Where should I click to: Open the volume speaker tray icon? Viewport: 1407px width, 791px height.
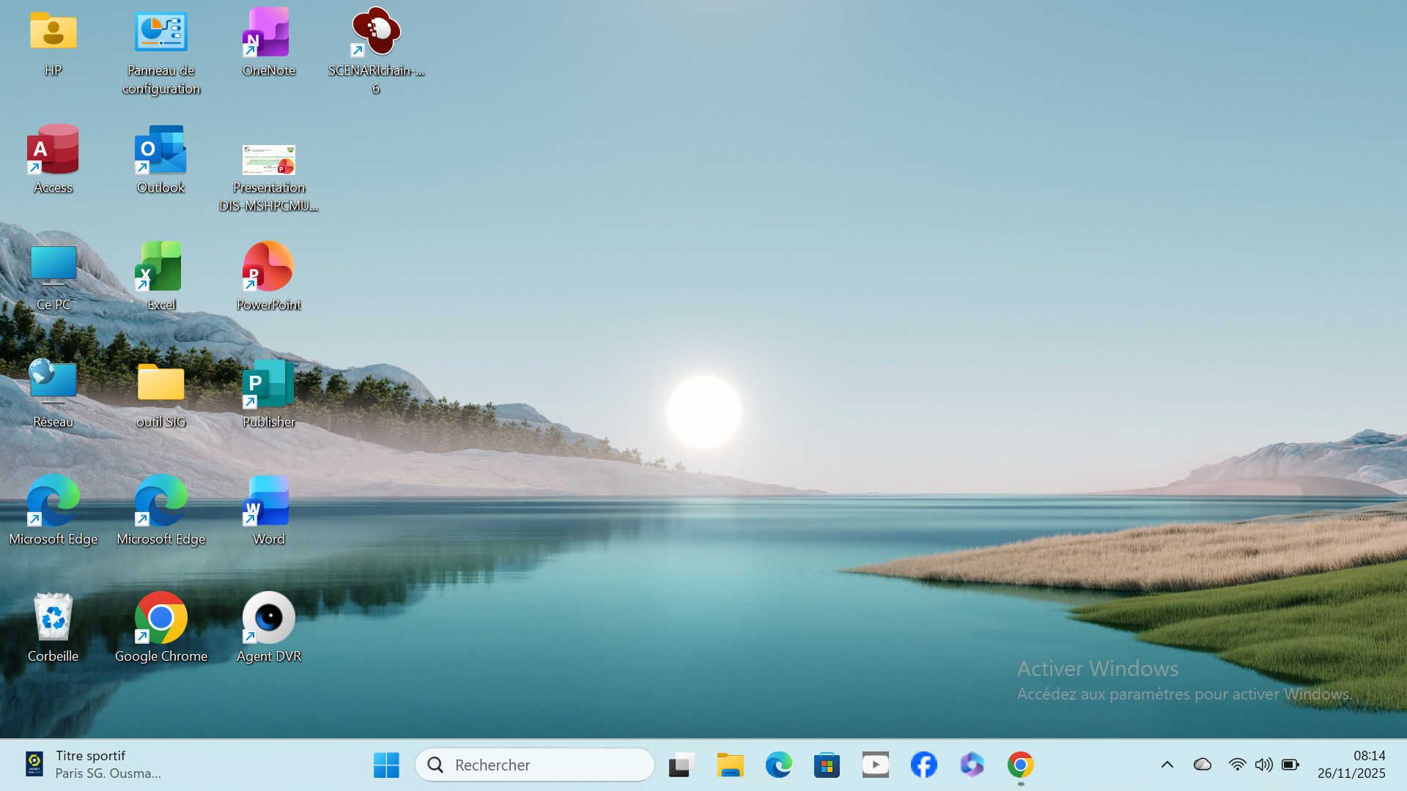(1263, 765)
